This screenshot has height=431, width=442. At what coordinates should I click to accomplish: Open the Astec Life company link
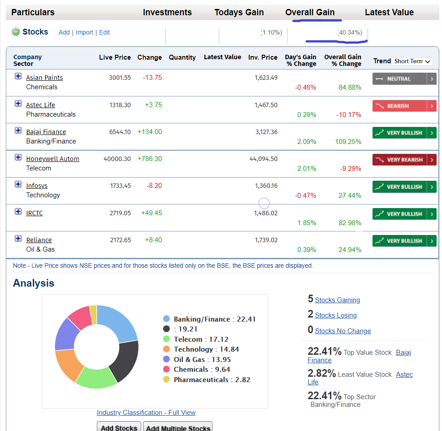click(x=41, y=105)
